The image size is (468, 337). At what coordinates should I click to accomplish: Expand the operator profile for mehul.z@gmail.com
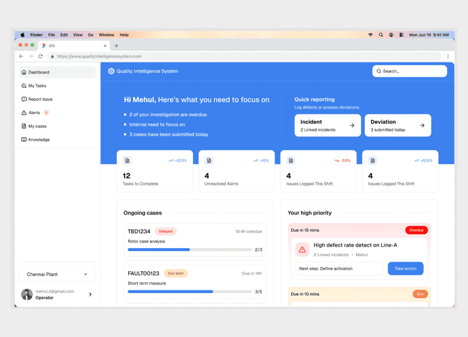coord(91,294)
